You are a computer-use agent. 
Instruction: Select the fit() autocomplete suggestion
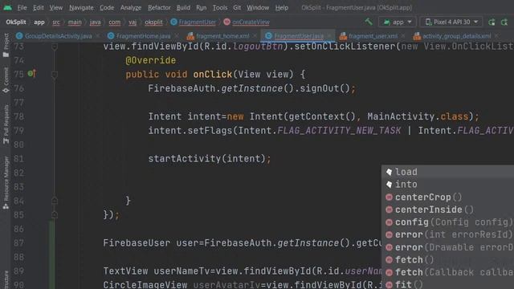(448, 284)
